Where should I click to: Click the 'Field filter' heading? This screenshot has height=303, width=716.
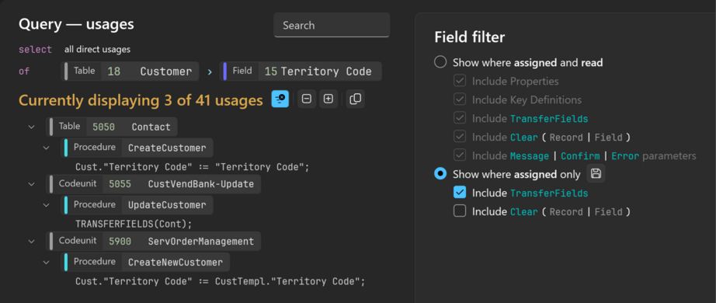(469, 37)
